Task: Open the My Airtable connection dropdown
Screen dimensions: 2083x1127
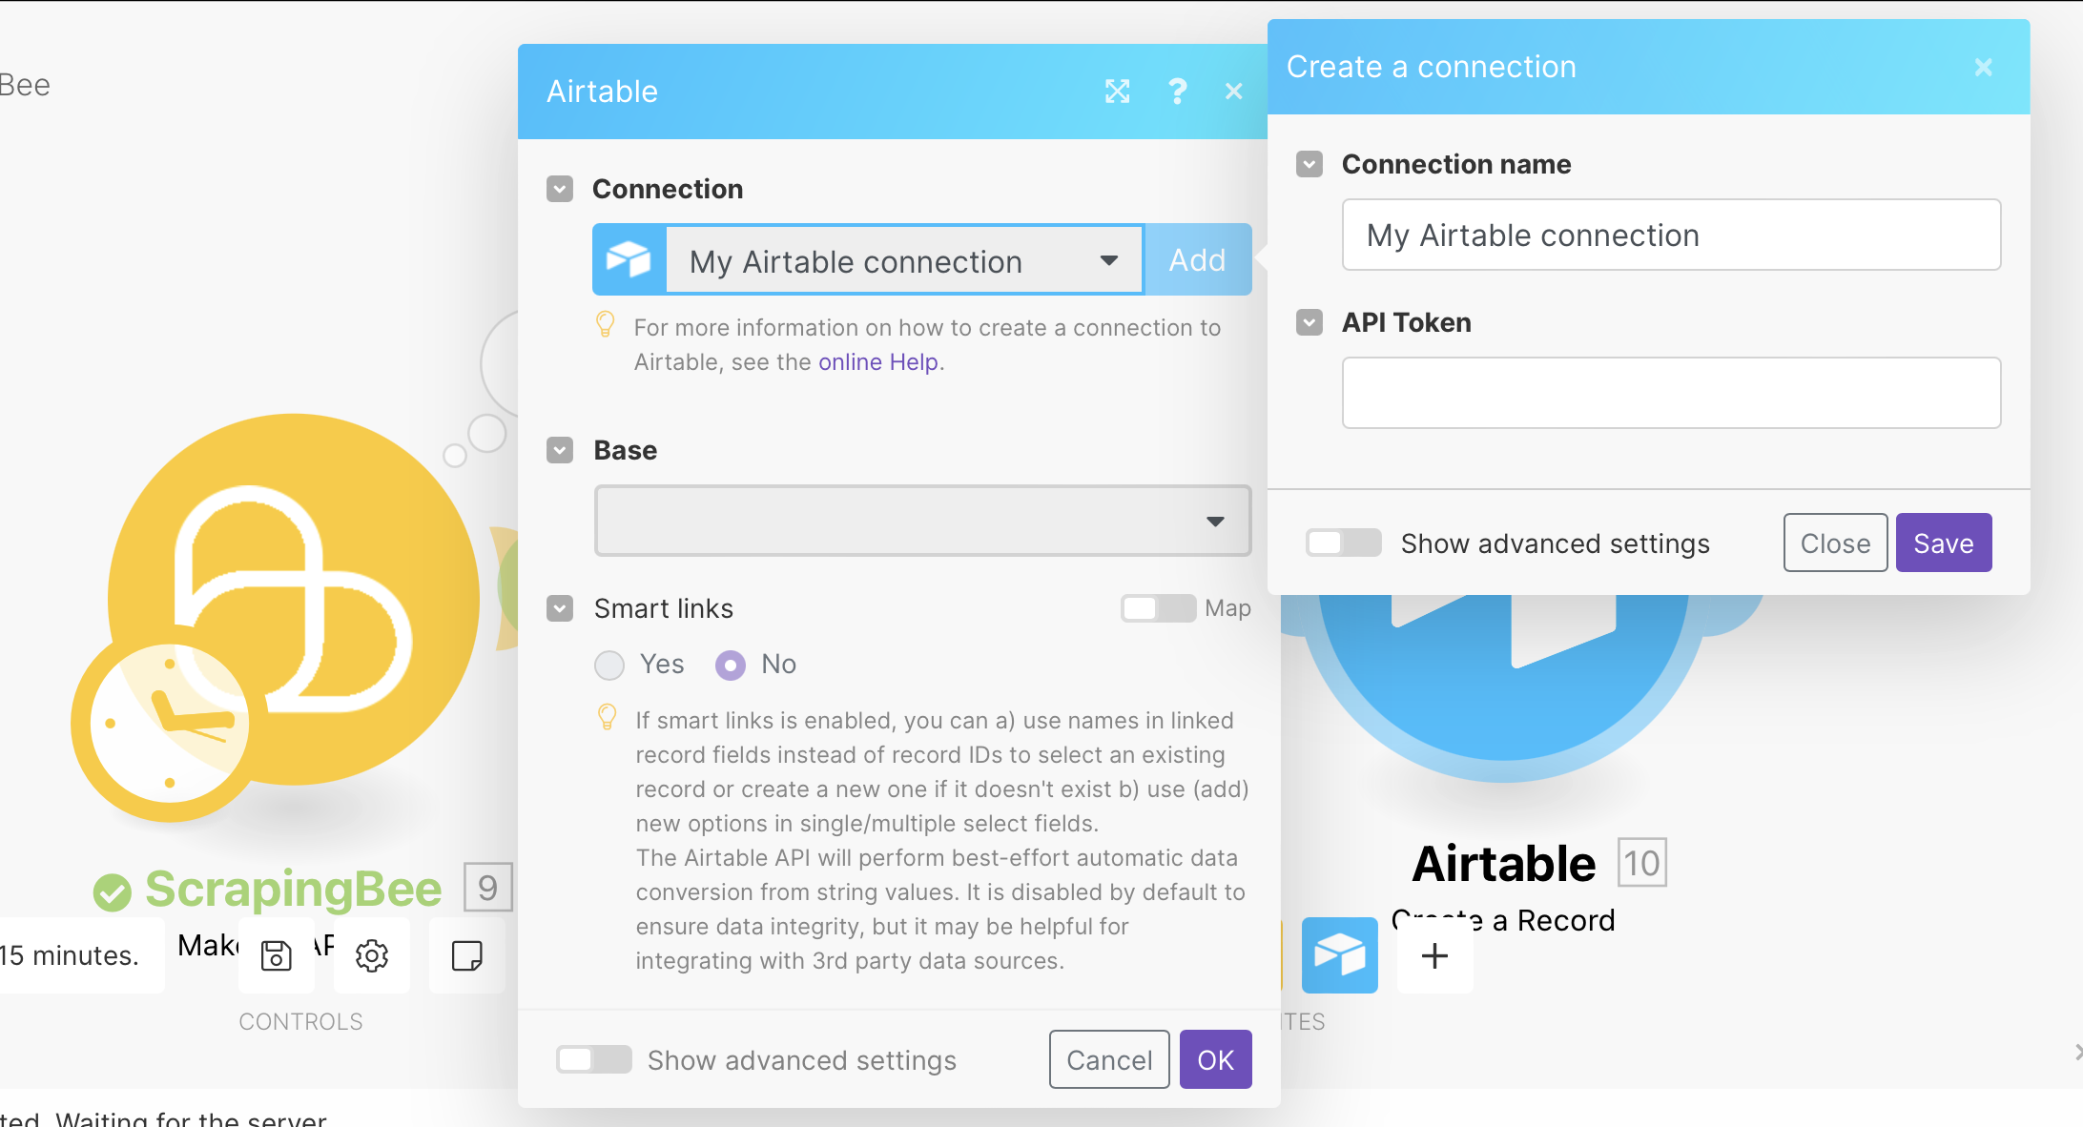Action: coord(902,260)
